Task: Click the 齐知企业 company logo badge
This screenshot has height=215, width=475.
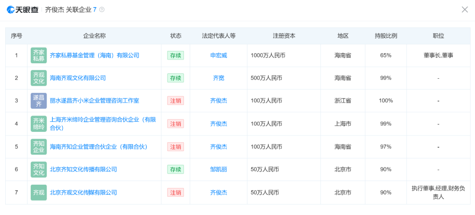Action: (38, 147)
